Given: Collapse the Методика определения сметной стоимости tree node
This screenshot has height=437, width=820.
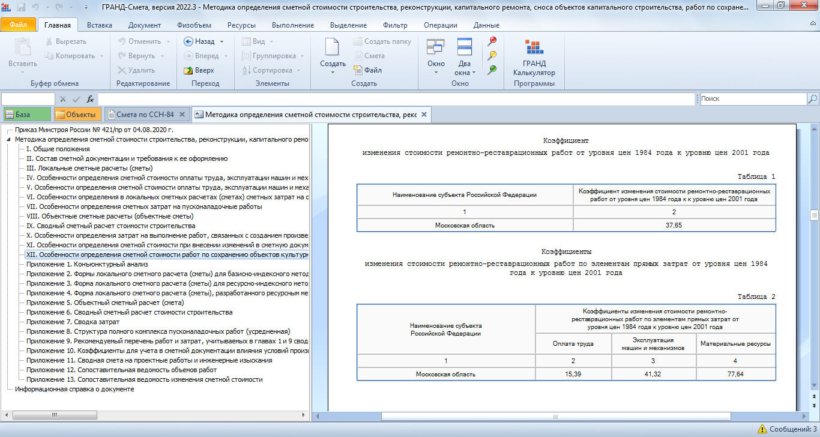Looking at the screenshot, I should pyautogui.click(x=9, y=139).
